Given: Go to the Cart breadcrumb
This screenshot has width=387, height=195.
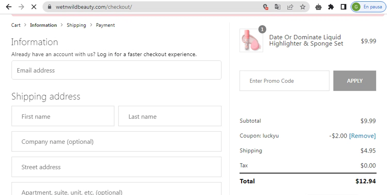Looking at the screenshot, I should pyautogui.click(x=16, y=25).
